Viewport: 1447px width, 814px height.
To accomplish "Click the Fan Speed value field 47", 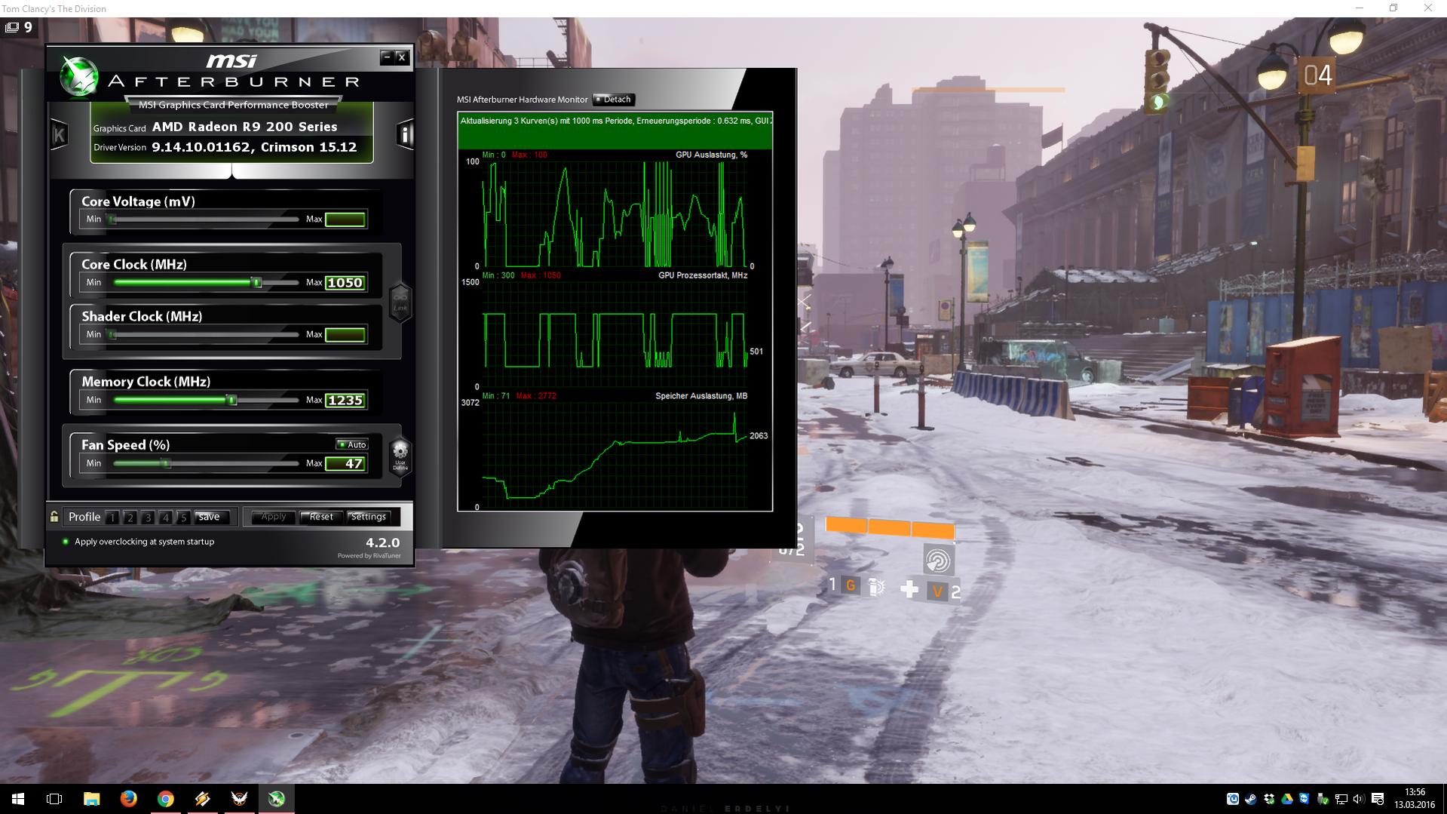I will pyautogui.click(x=345, y=464).
